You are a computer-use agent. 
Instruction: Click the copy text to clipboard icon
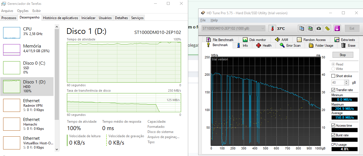point(302,28)
